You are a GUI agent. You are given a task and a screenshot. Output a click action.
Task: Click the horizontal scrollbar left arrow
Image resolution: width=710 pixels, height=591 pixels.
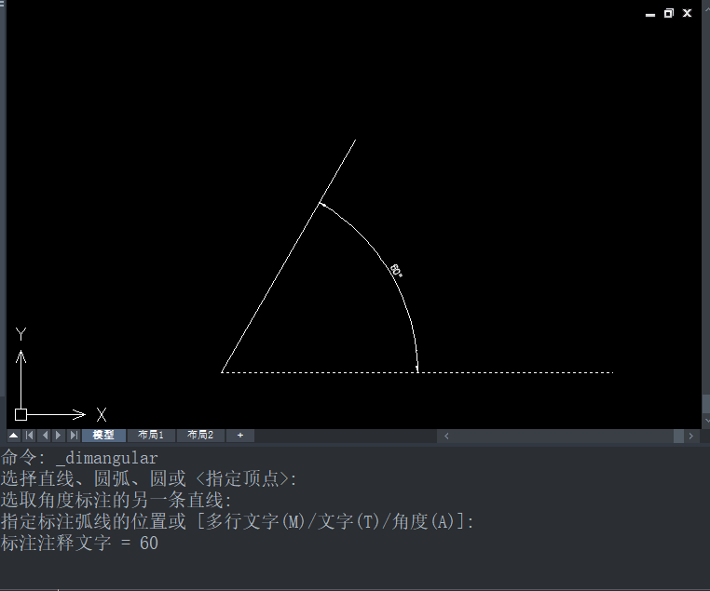tap(446, 436)
